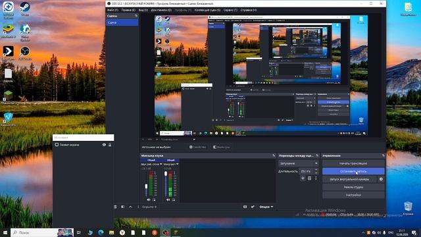Expand the Затухание transition dropdown

(299, 163)
